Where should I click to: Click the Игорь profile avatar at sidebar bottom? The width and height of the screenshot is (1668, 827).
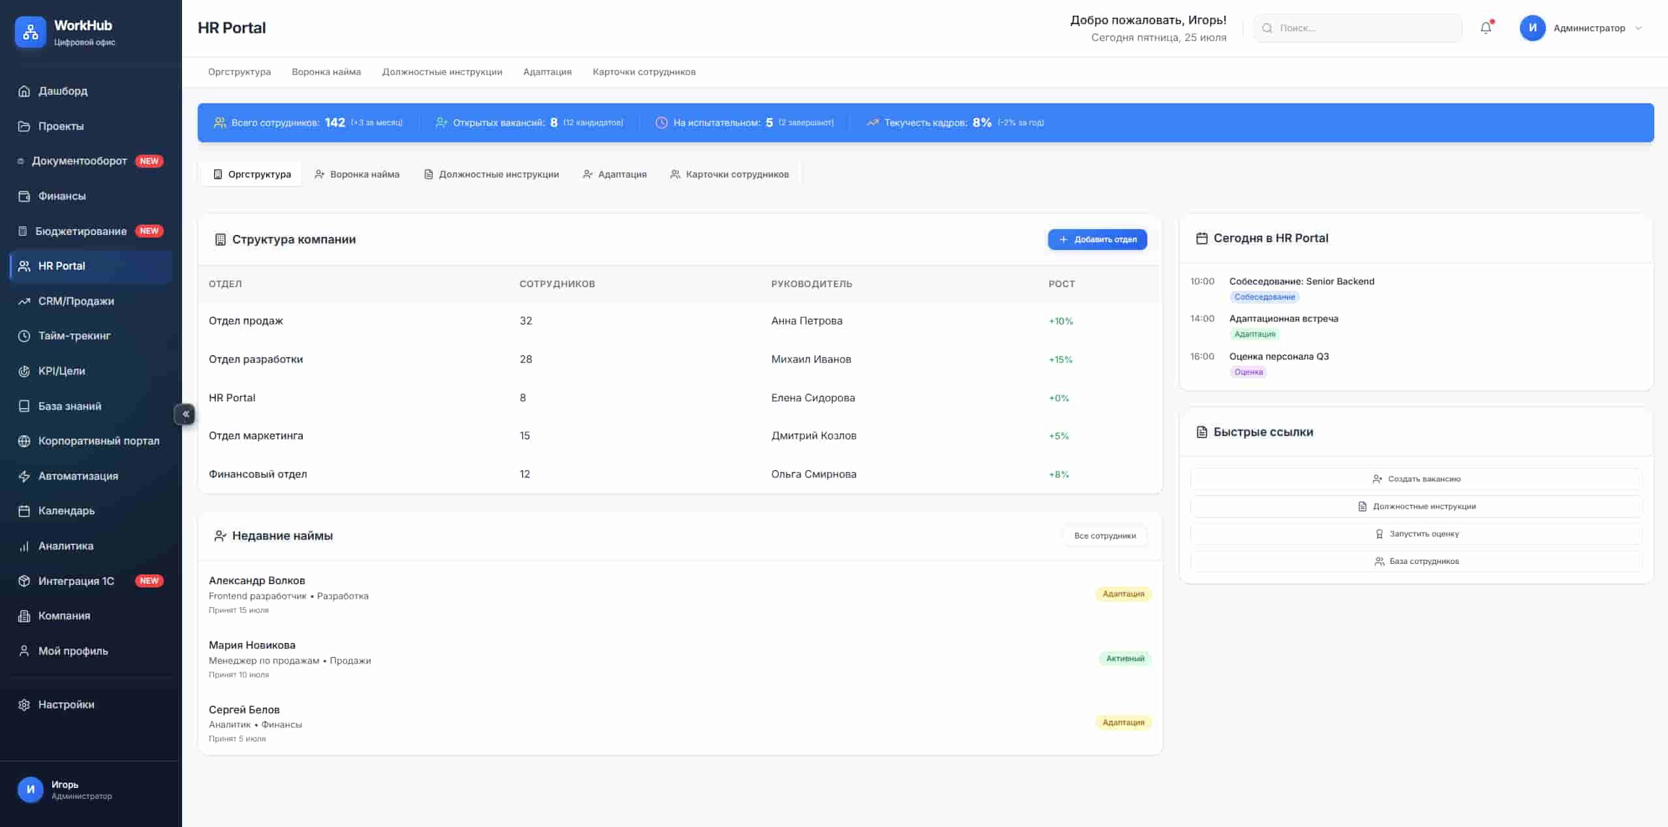click(30, 789)
